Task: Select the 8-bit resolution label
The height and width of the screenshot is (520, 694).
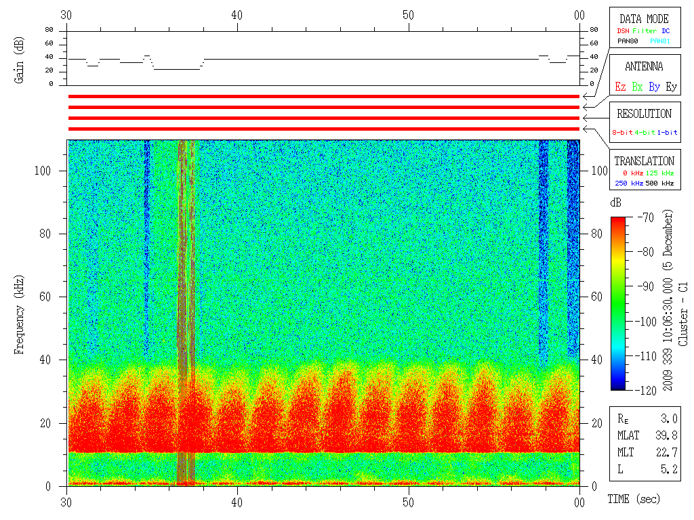Action: click(623, 133)
